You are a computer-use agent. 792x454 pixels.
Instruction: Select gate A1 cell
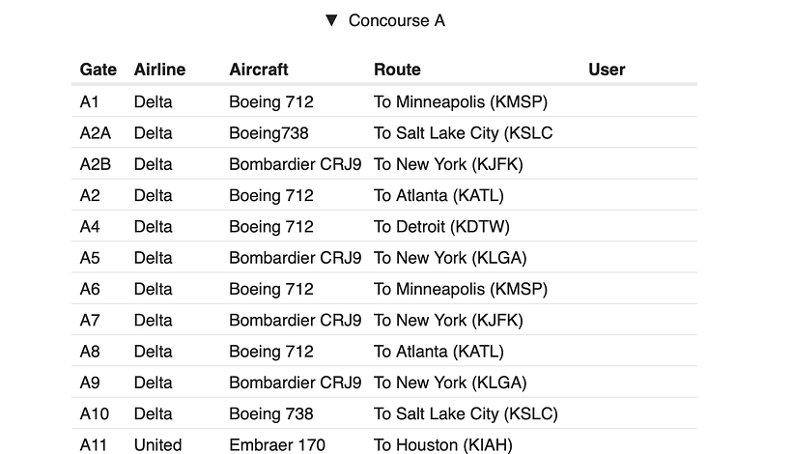click(90, 101)
